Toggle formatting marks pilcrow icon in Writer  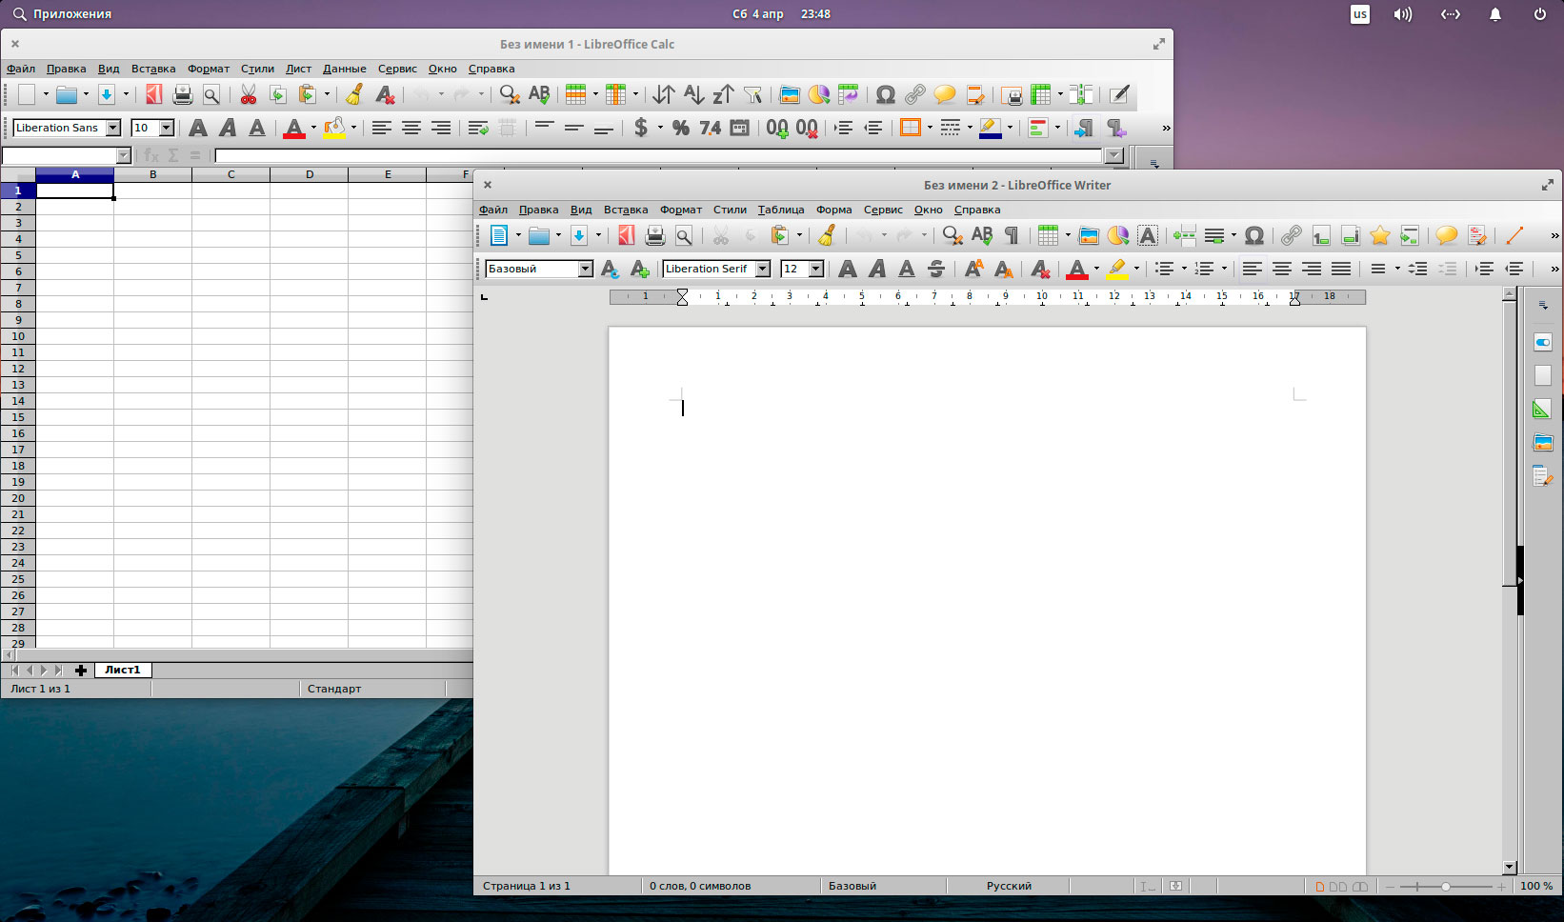click(x=1012, y=235)
